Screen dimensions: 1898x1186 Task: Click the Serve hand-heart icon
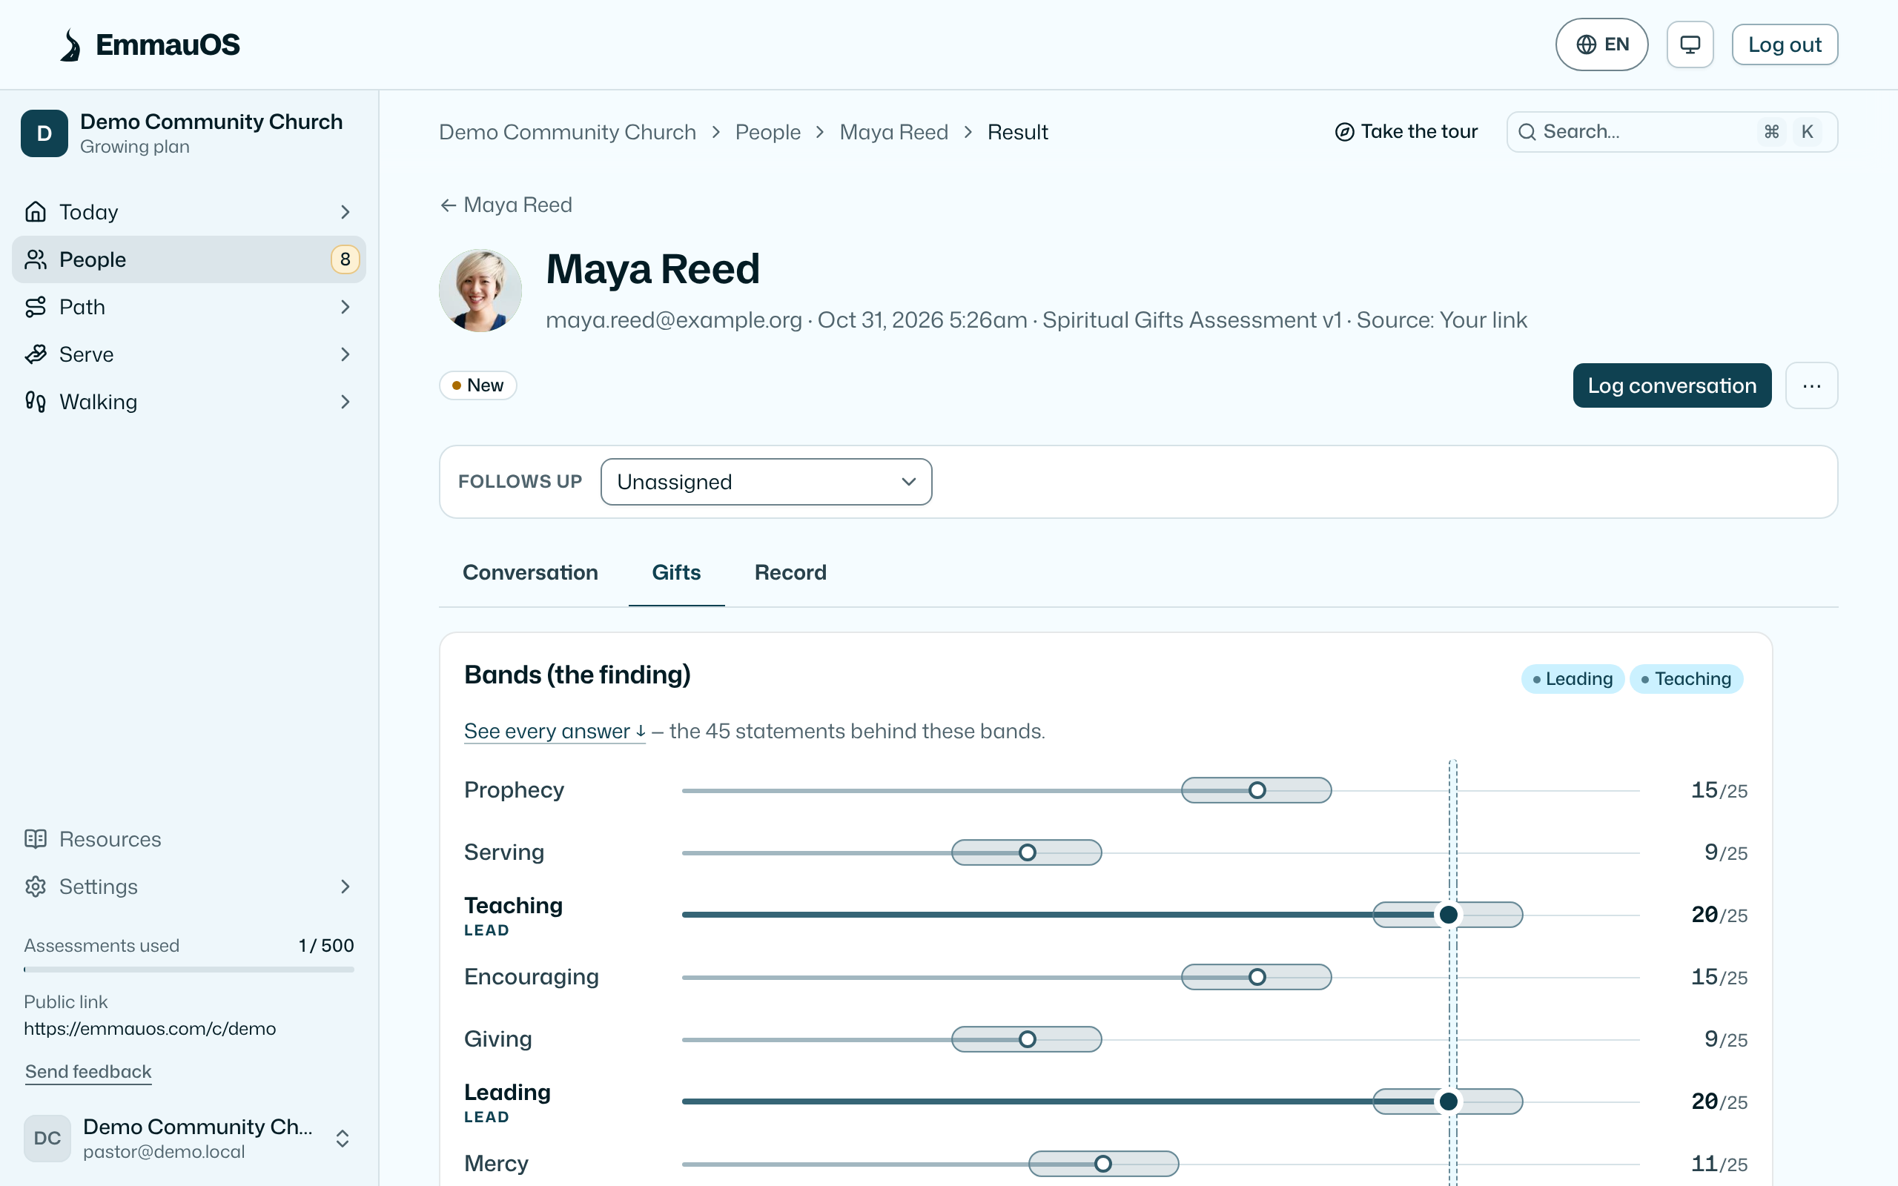pos(36,354)
